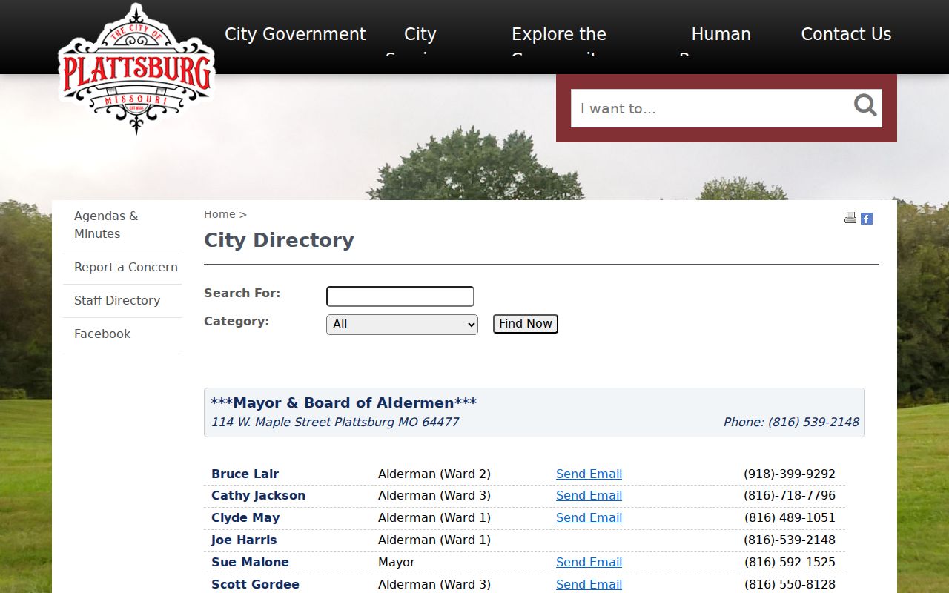Share page via Facebook icon

tap(867, 219)
